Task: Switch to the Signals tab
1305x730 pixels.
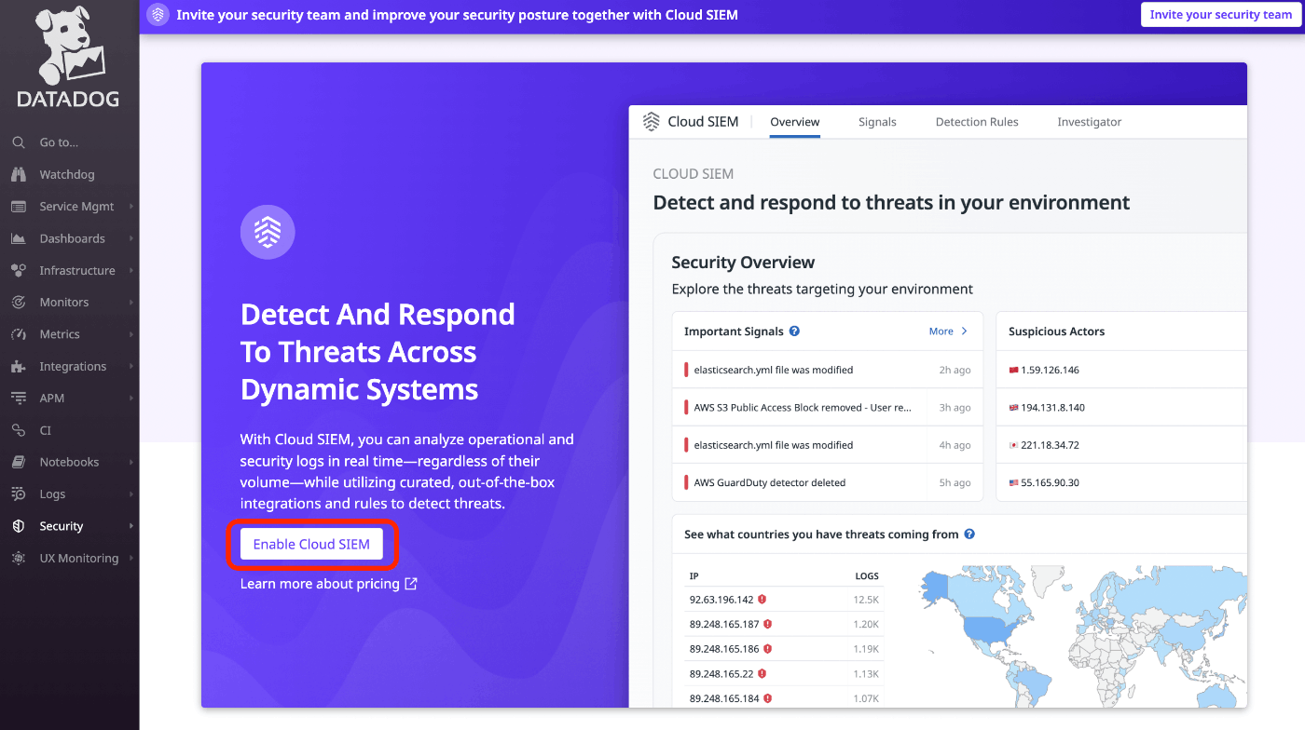Action: tap(877, 122)
